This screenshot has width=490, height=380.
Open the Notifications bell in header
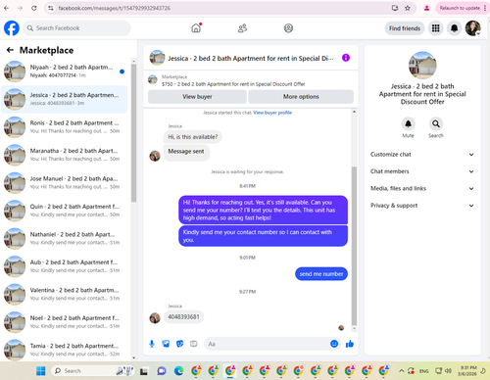click(455, 28)
